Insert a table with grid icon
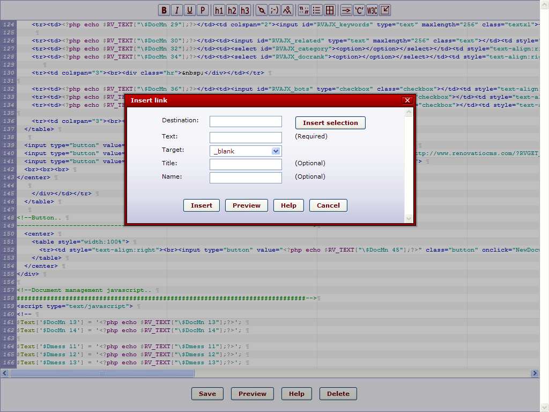549x412 pixels. click(x=330, y=10)
